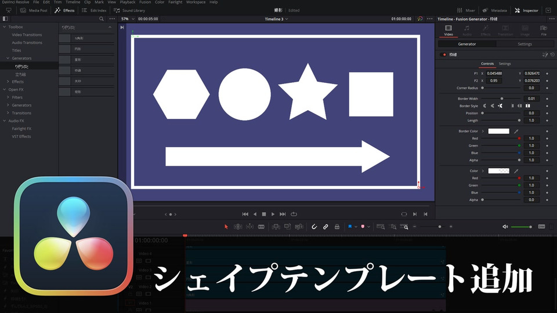
Task: Open the Media Pool panel
Action: click(x=34, y=10)
